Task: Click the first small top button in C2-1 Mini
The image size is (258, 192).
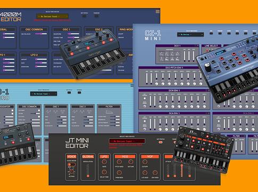Action: 211,33
